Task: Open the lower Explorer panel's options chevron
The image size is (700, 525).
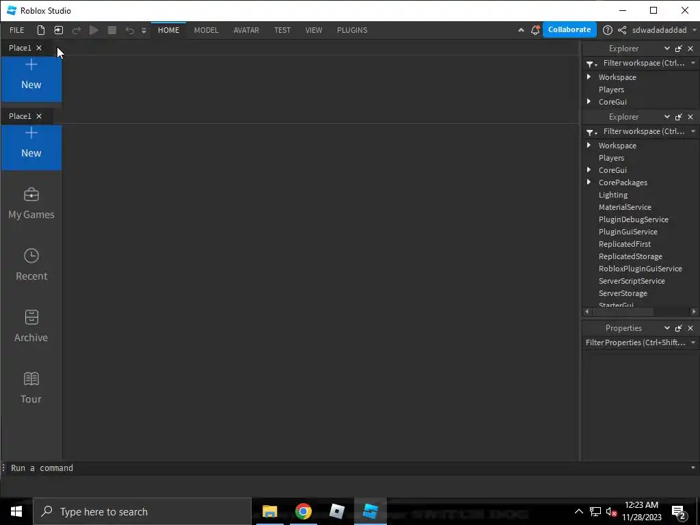Action: [667, 116]
